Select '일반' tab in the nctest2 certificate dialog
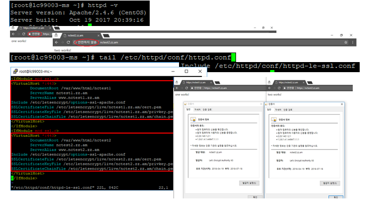Viewport: 373px width, 200px height. coord(269,110)
